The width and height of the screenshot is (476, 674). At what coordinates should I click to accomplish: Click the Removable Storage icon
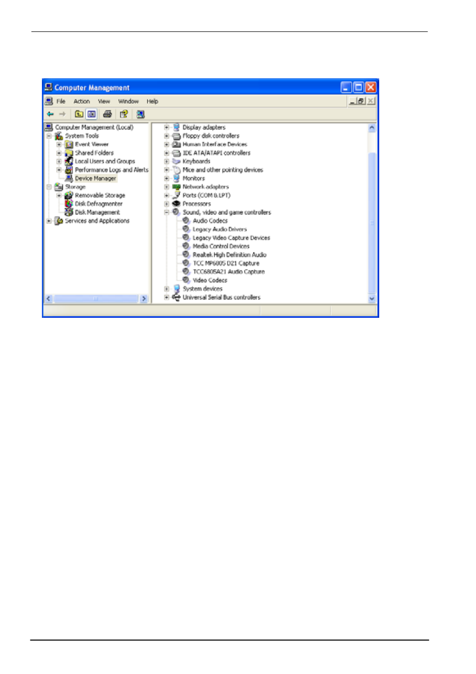click(69, 195)
